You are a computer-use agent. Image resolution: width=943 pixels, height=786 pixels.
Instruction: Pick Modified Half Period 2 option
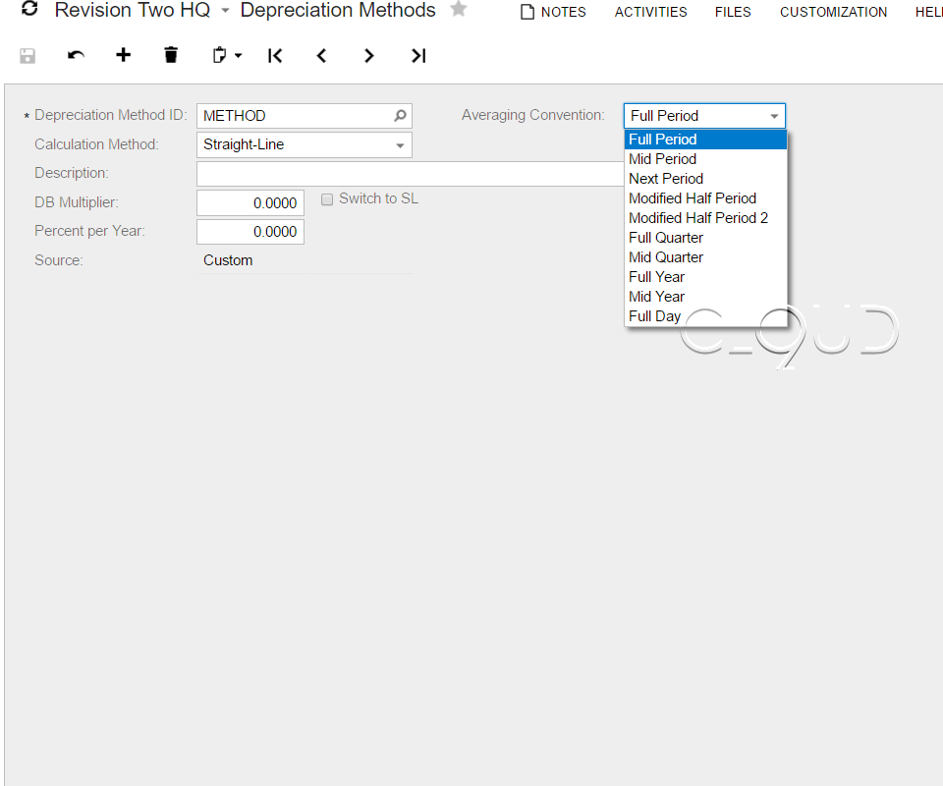[705, 218]
